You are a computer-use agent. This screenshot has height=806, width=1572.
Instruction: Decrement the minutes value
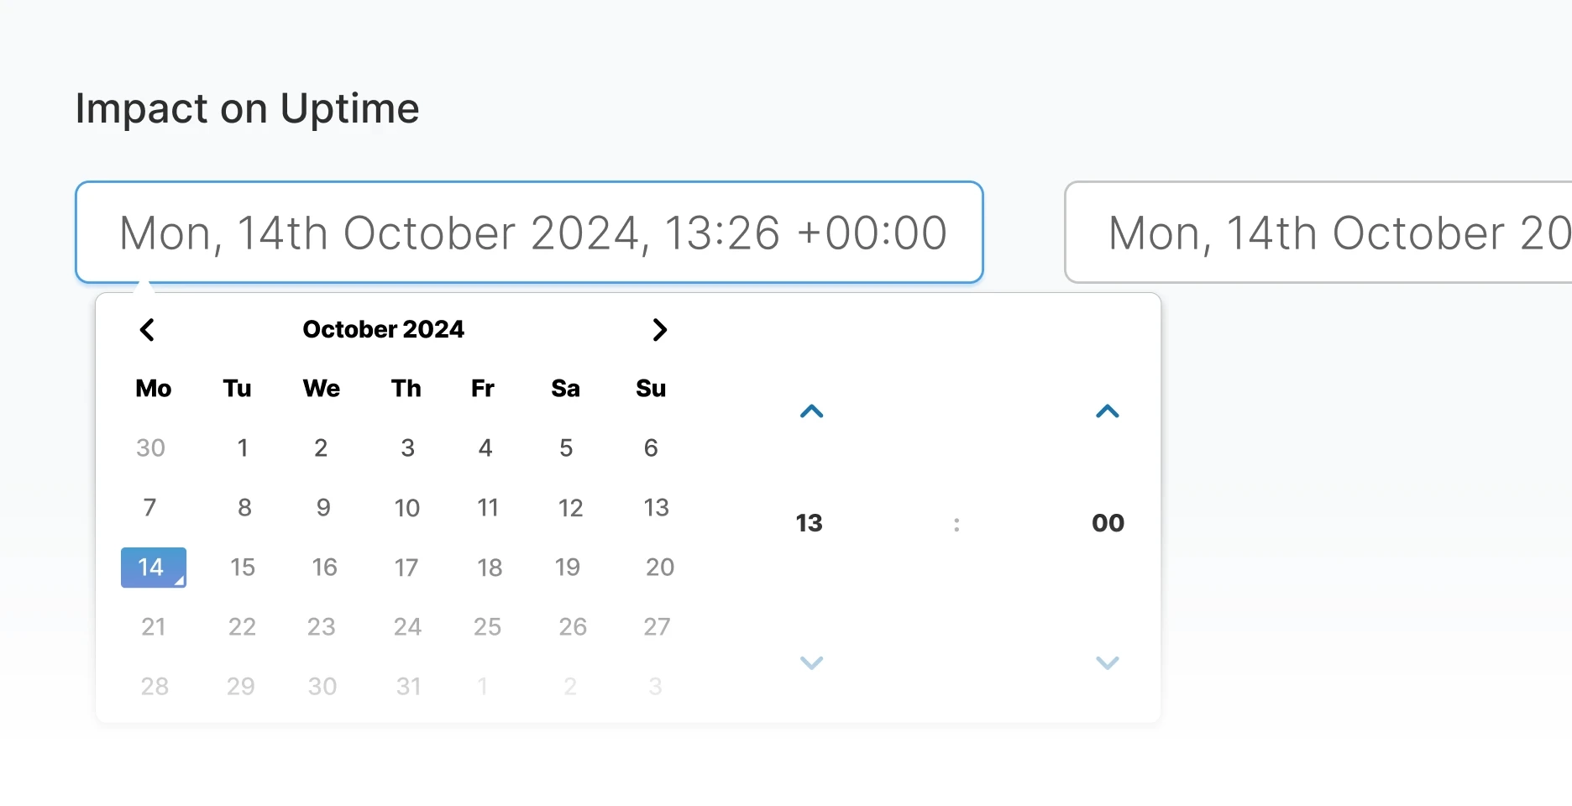[x=1107, y=662]
